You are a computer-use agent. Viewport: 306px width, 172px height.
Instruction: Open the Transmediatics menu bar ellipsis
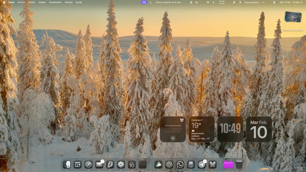click(263, 2)
